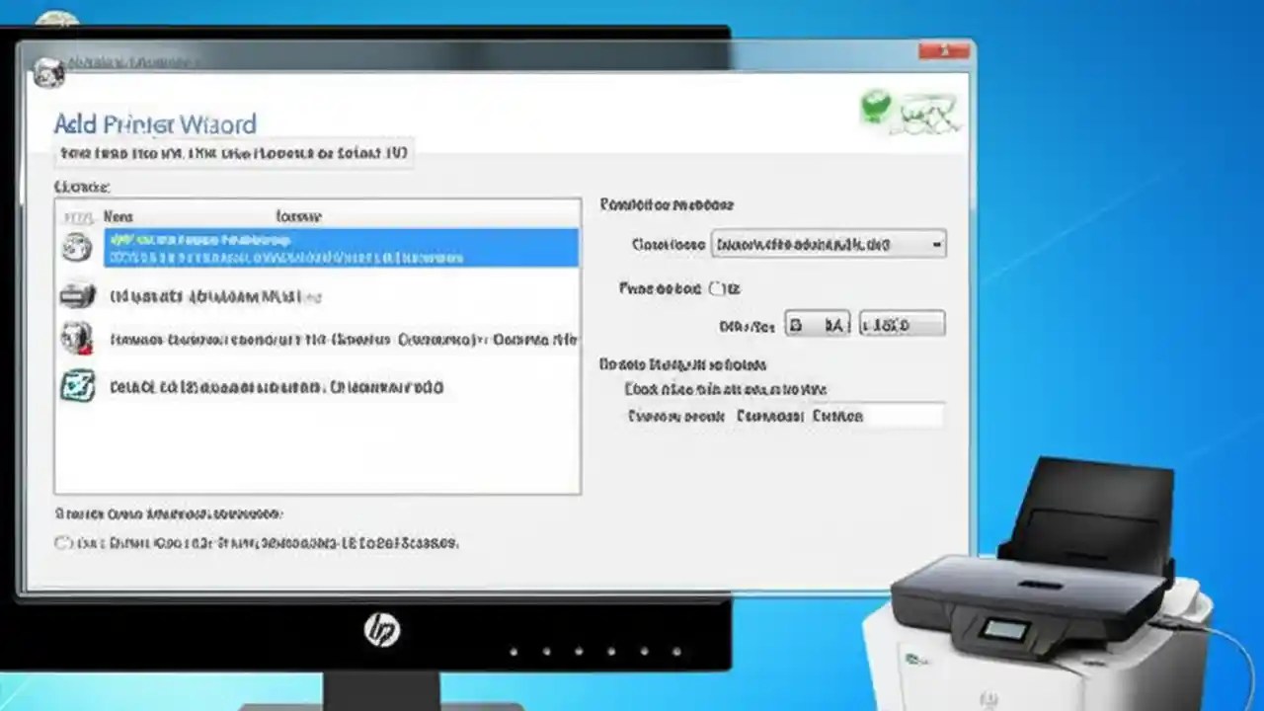Click the Add Printer Wizard heading

click(154, 124)
